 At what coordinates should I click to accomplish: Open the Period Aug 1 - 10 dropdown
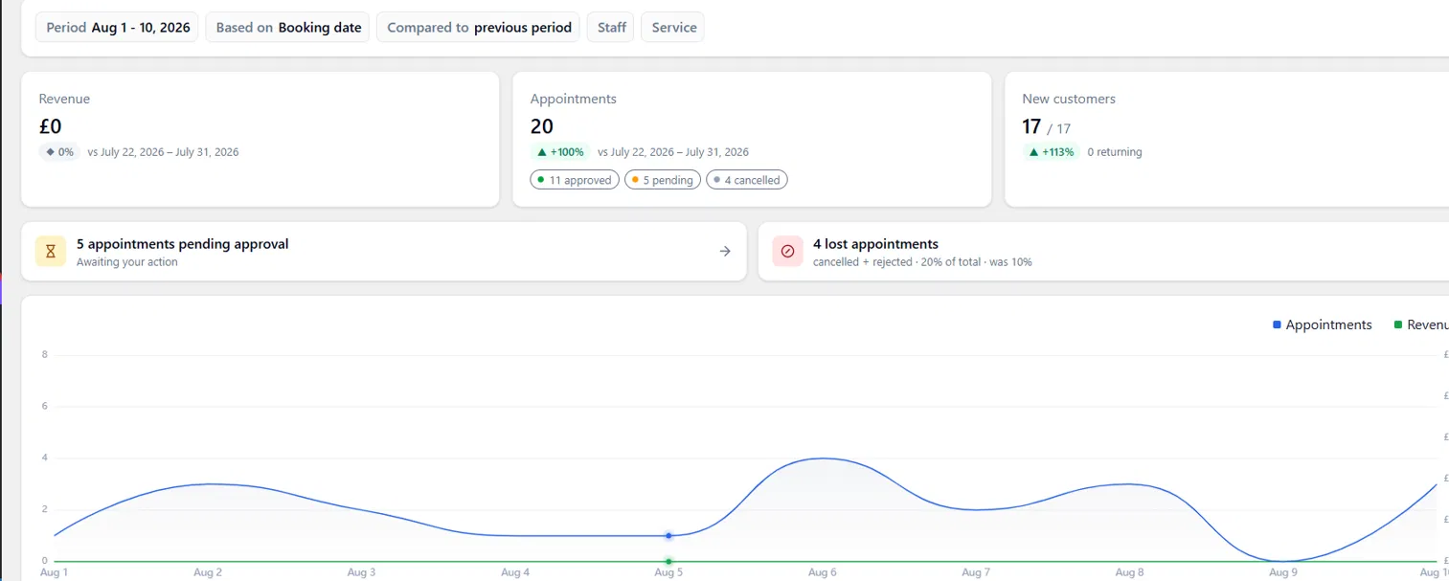[x=117, y=28]
